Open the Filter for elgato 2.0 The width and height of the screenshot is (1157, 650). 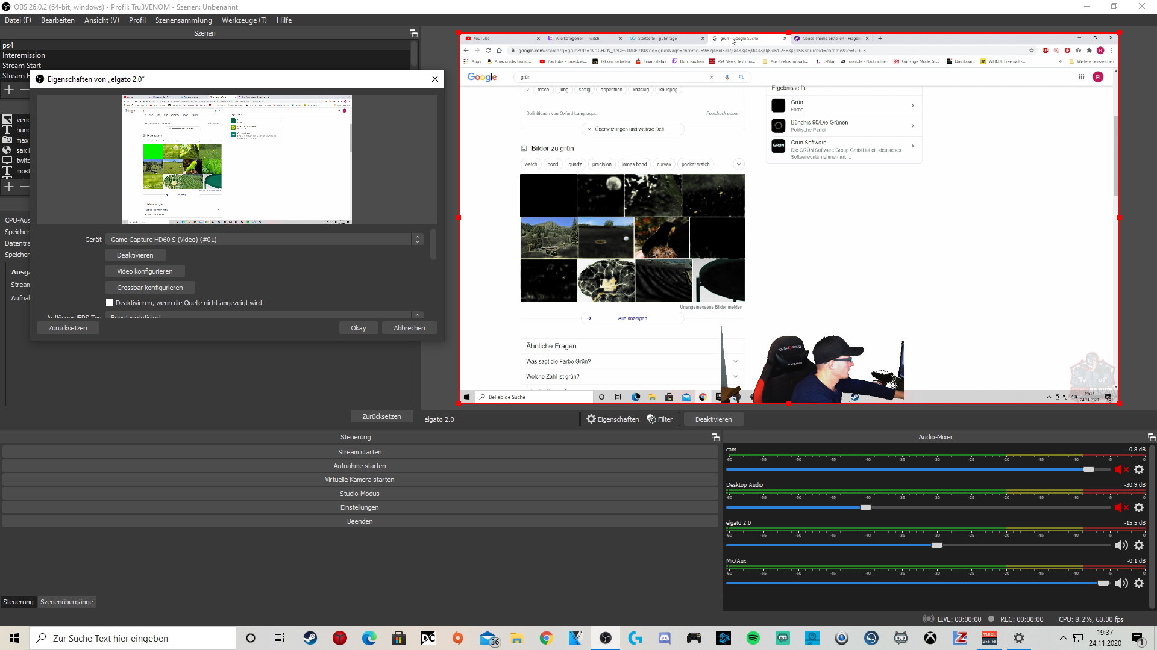click(x=660, y=419)
